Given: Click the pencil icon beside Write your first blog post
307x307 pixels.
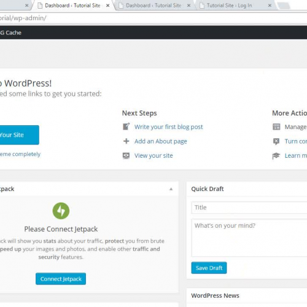Looking at the screenshot, I should click(x=126, y=126).
